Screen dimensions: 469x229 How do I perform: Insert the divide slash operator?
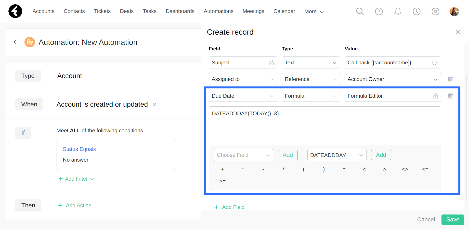click(283, 169)
